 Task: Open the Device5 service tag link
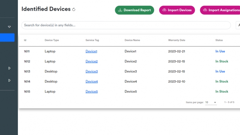(92, 92)
